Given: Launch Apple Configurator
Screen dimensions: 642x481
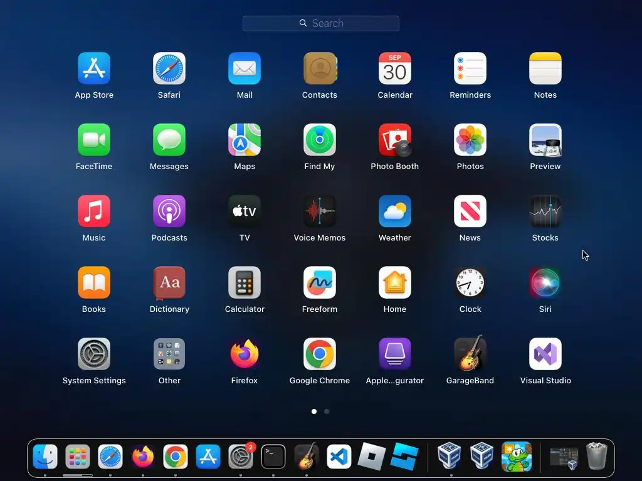Looking at the screenshot, I should point(395,354).
